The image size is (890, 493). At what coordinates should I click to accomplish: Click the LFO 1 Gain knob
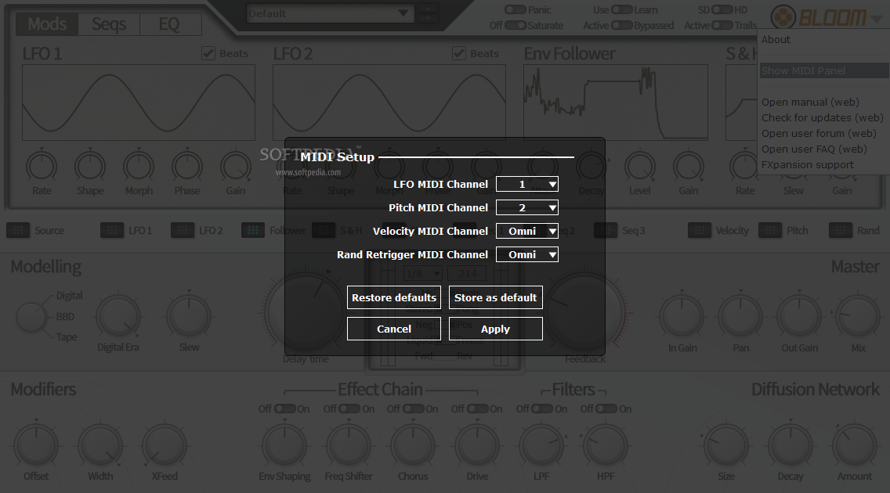tap(236, 166)
